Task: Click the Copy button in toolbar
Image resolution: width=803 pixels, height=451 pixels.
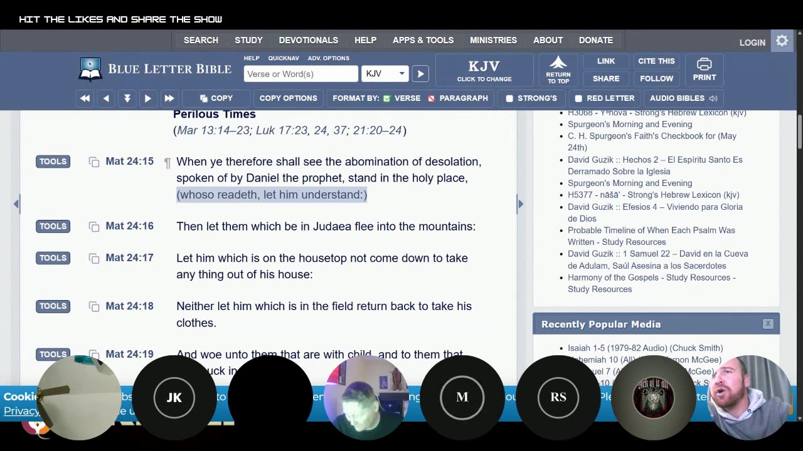Action: coord(216,98)
